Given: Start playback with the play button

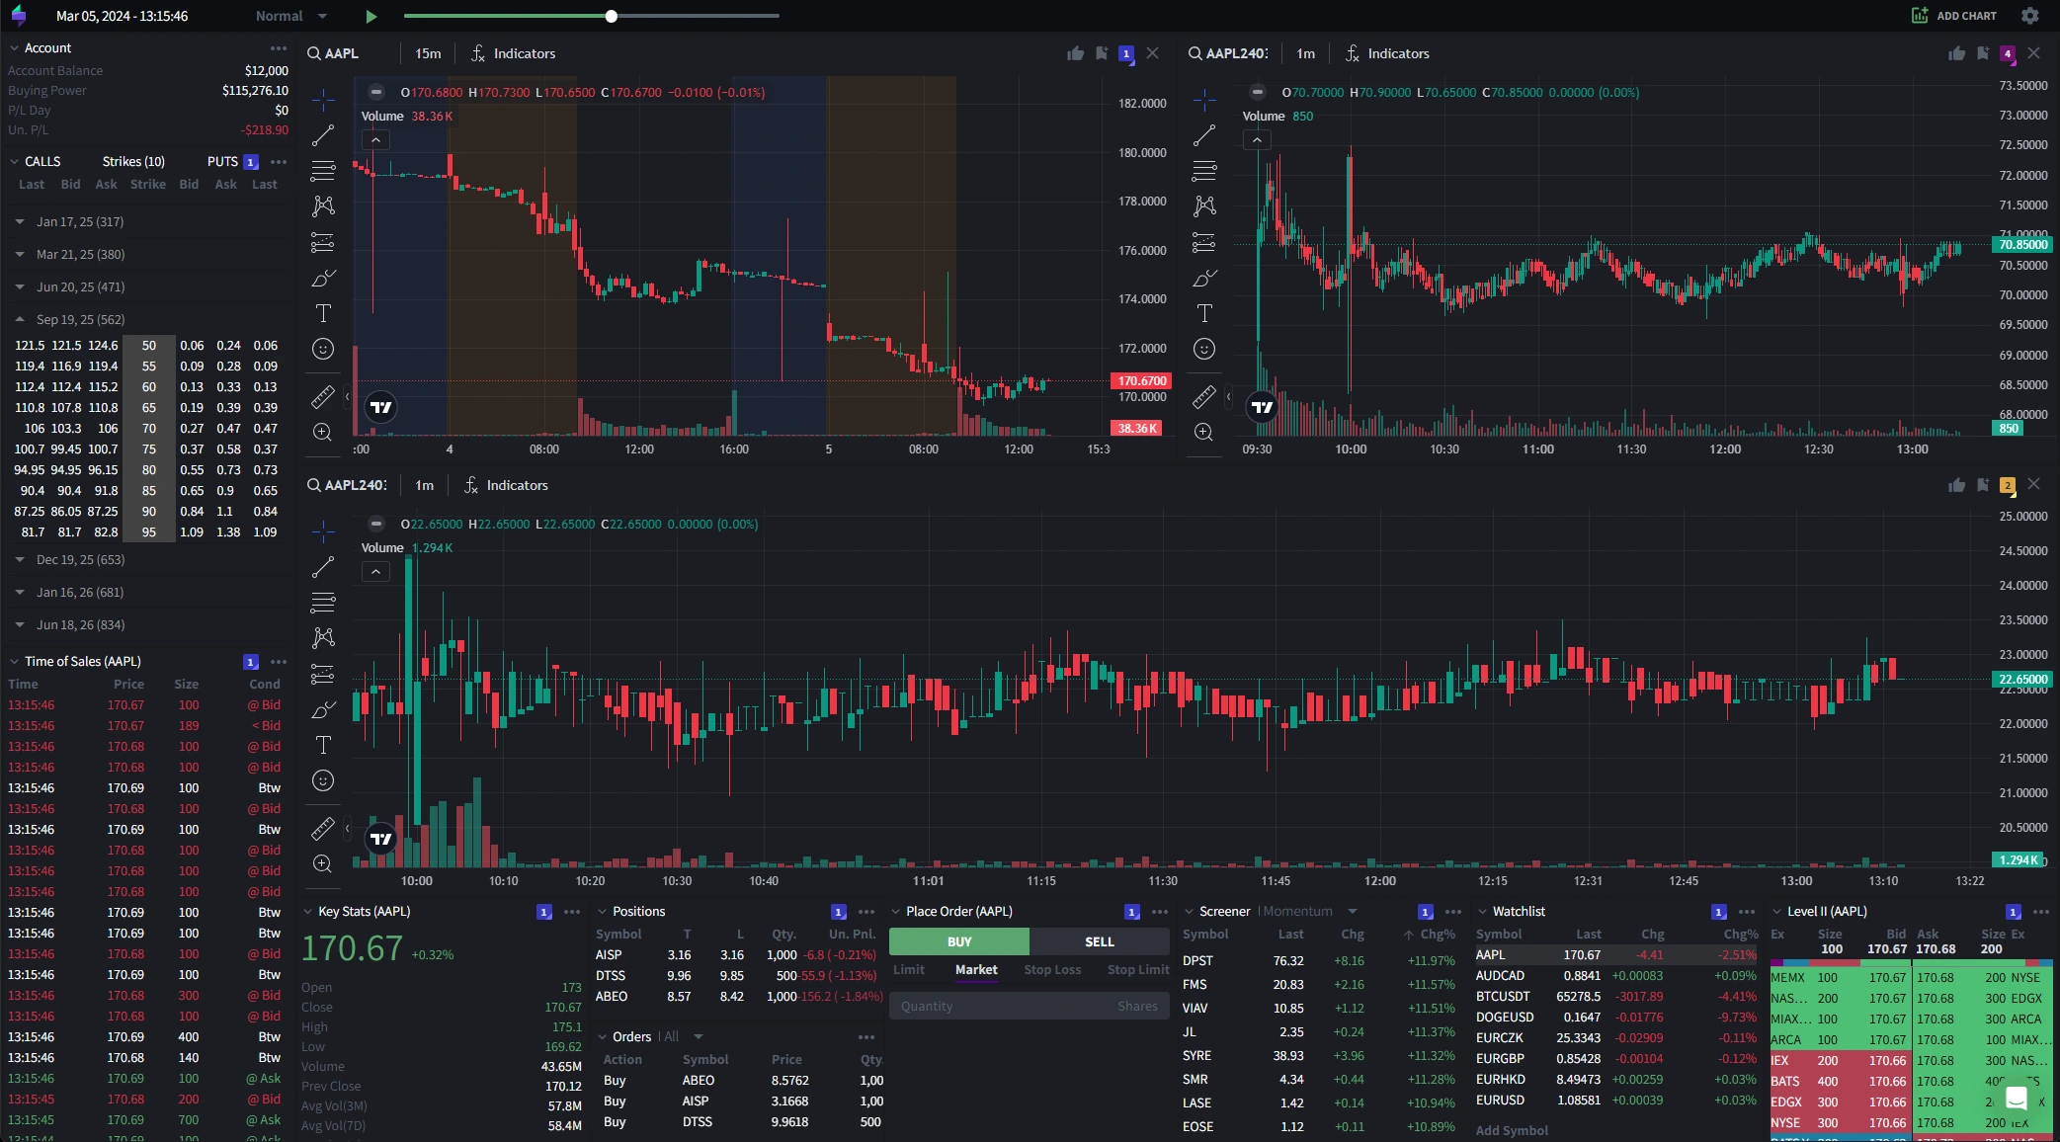Looking at the screenshot, I should (x=371, y=16).
